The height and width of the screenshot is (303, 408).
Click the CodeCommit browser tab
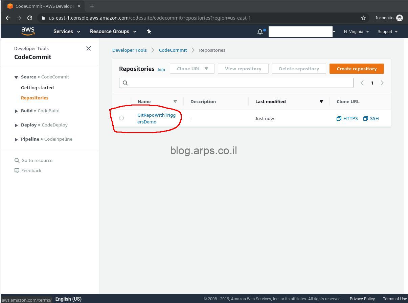44,6
